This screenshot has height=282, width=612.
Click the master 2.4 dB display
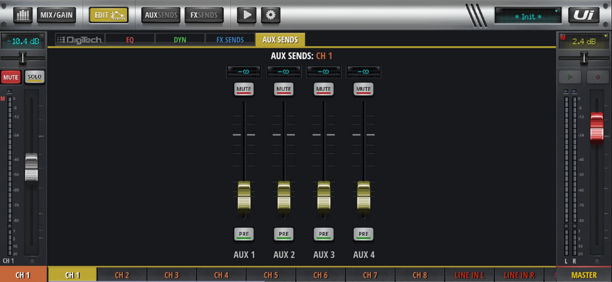(x=584, y=41)
